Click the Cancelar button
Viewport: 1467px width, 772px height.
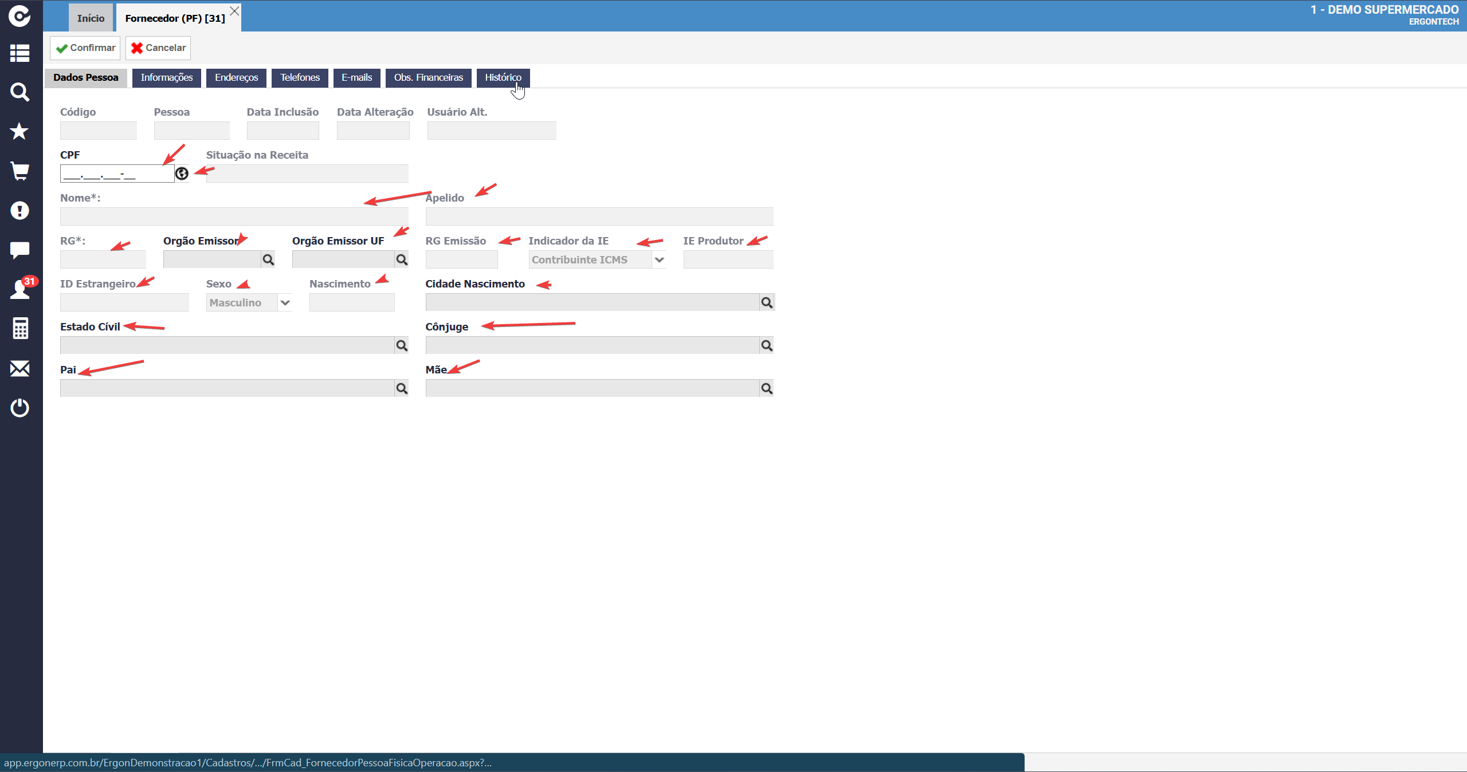(158, 48)
